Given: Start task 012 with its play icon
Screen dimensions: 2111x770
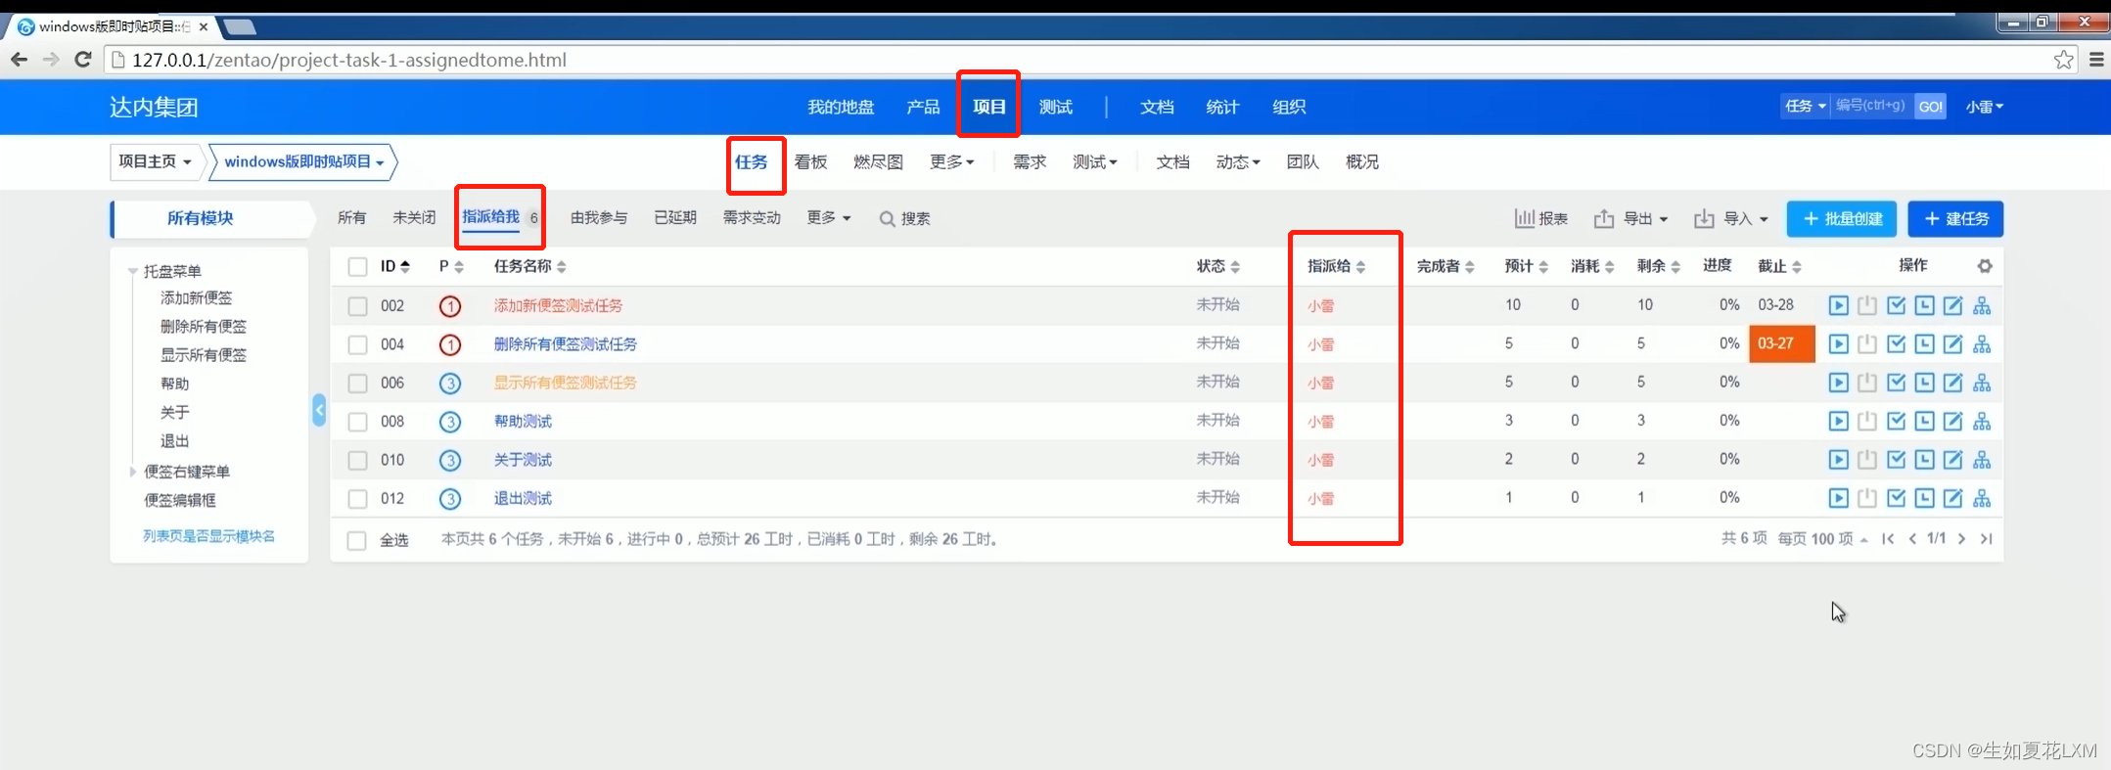Looking at the screenshot, I should pos(1838,498).
